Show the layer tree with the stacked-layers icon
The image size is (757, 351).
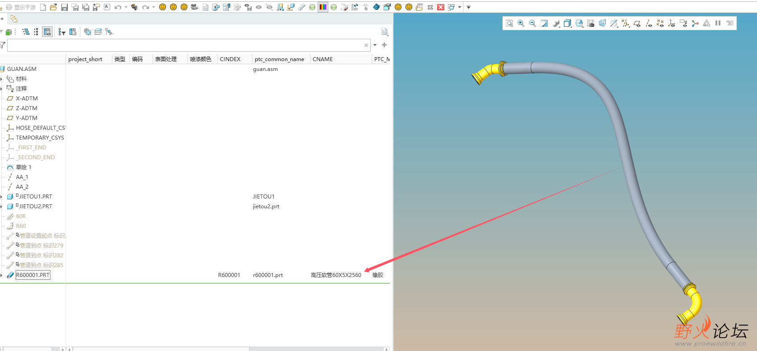pos(98,32)
